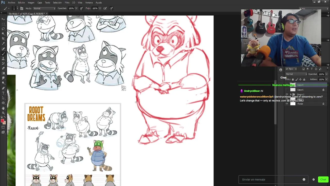The width and height of the screenshot is (330, 186).
Task: Select the Eraser tool
Action: (3, 68)
